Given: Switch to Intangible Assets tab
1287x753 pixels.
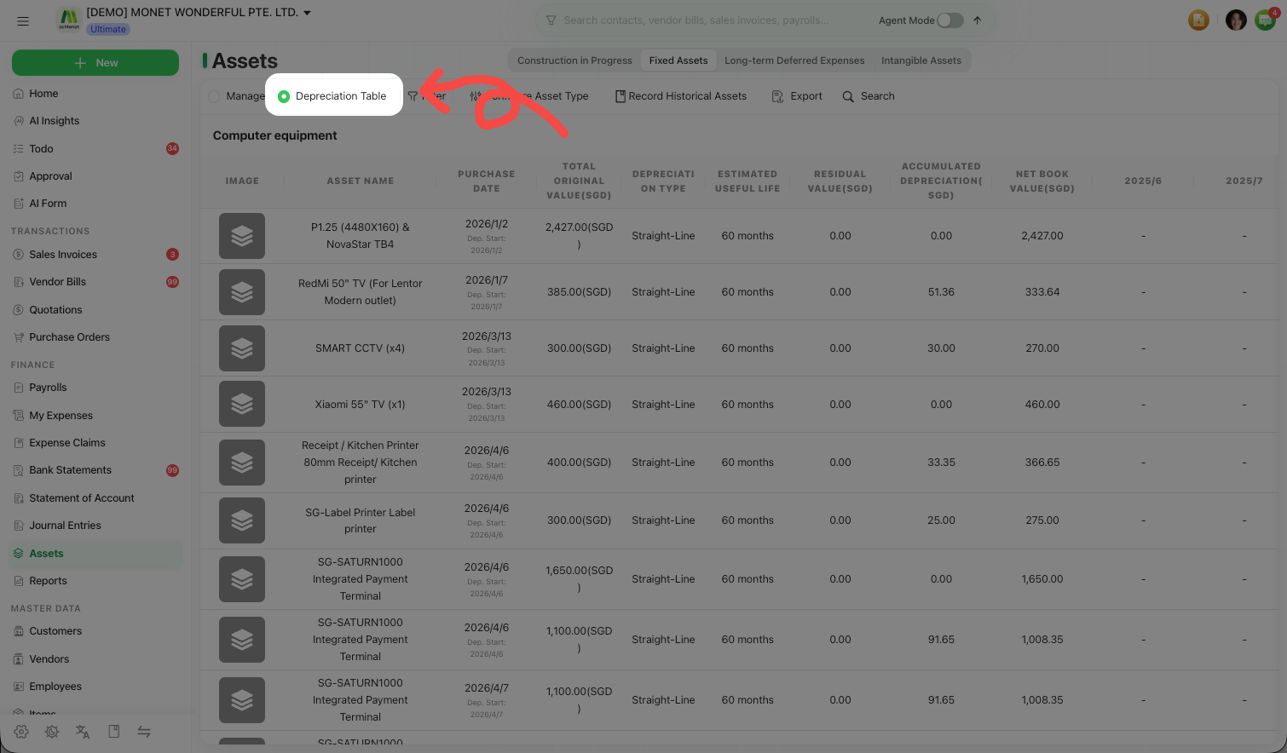Looking at the screenshot, I should 921,60.
